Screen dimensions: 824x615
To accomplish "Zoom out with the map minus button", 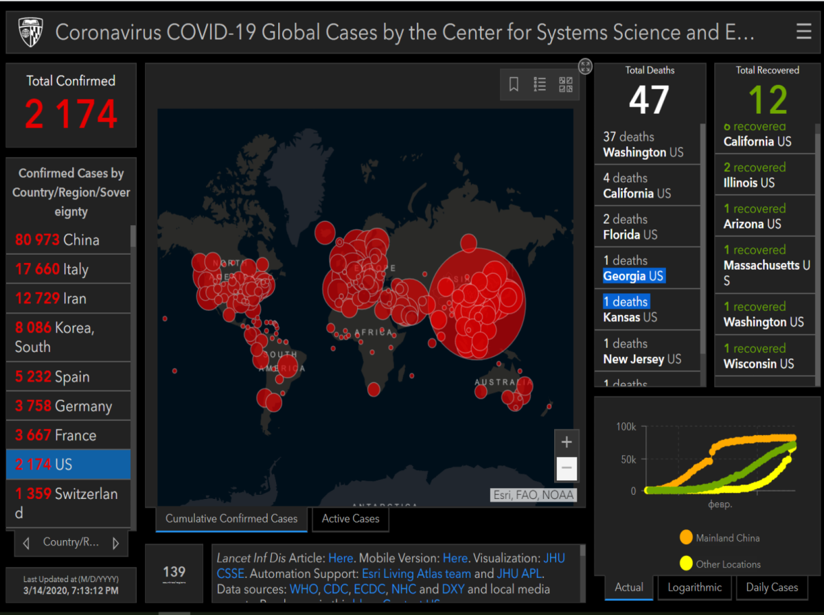I will tap(566, 468).
